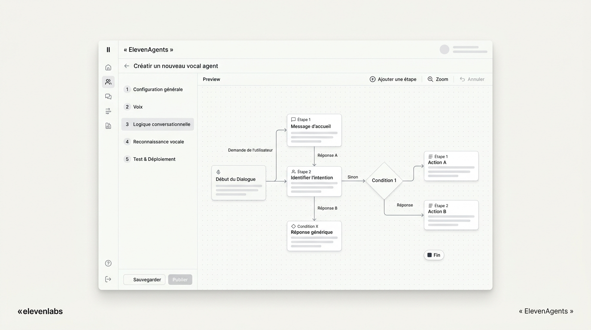Click the Sauvegarder button
The height and width of the screenshot is (330, 591).
coord(144,280)
